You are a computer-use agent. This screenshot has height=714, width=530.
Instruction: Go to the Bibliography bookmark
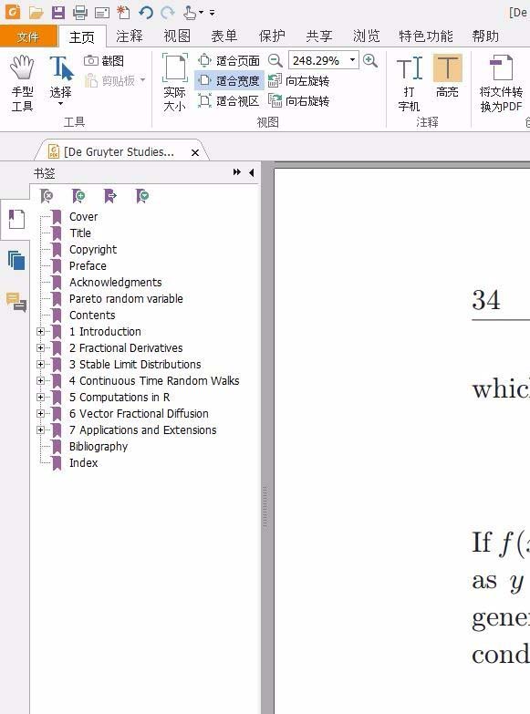click(x=99, y=447)
